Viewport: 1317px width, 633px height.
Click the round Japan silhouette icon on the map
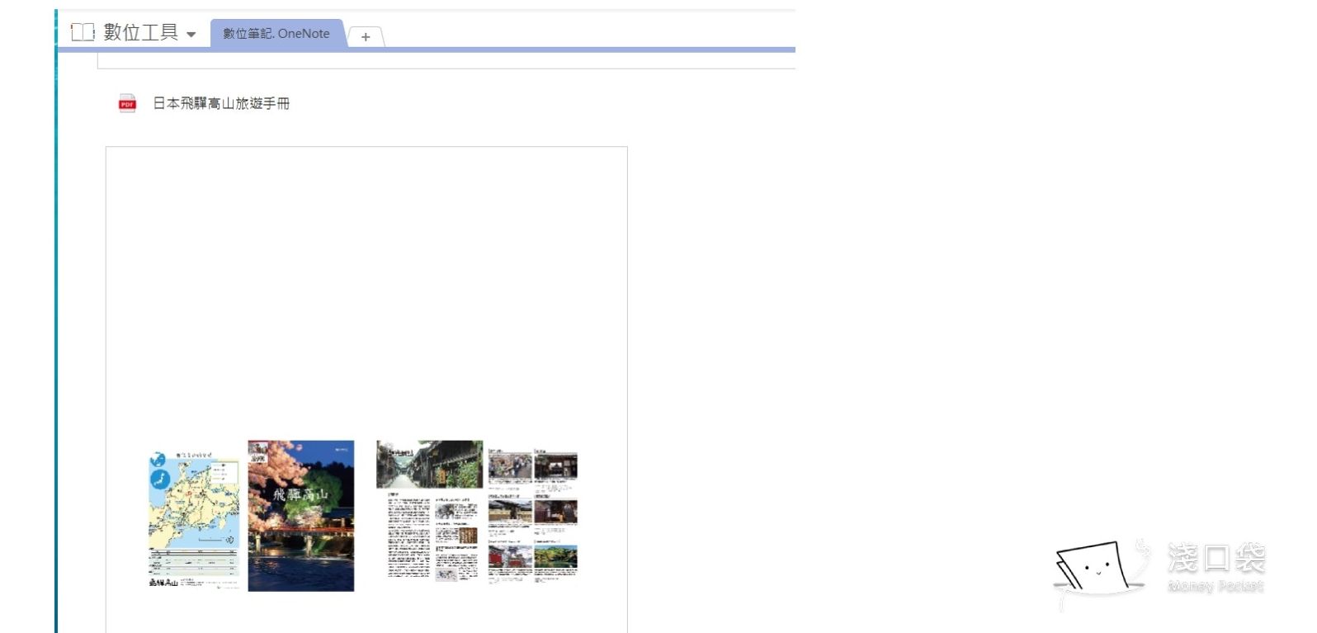(159, 479)
